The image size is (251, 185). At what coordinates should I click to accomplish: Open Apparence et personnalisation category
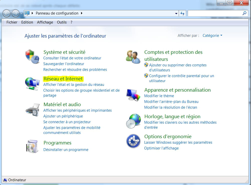tap(177, 90)
